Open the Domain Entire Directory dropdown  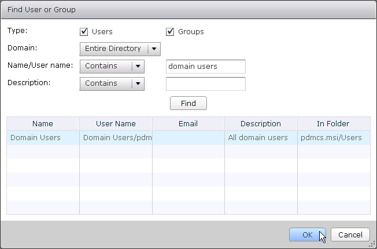[x=120, y=49]
